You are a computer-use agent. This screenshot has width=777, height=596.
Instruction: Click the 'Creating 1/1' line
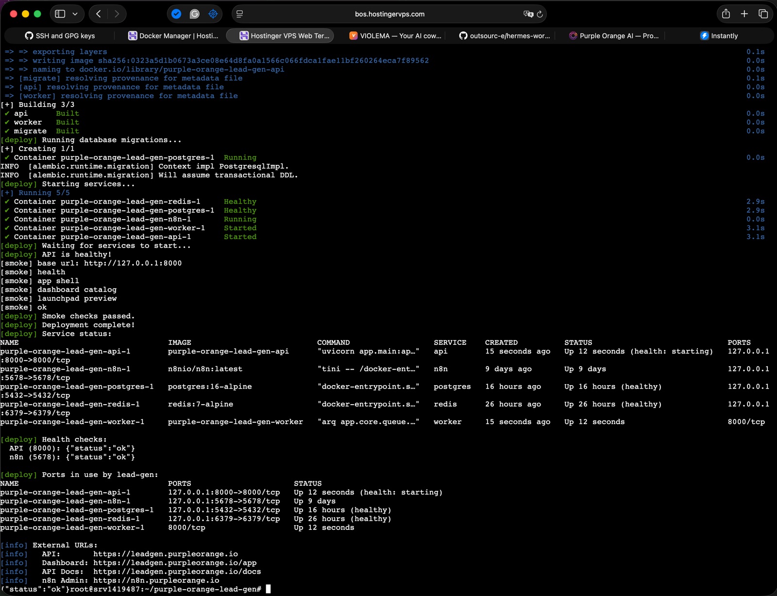pyautogui.click(x=37, y=149)
